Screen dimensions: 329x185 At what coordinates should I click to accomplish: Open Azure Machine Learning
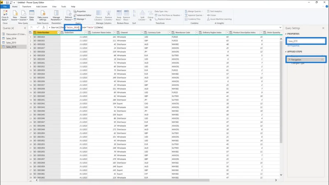pos(219,19)
